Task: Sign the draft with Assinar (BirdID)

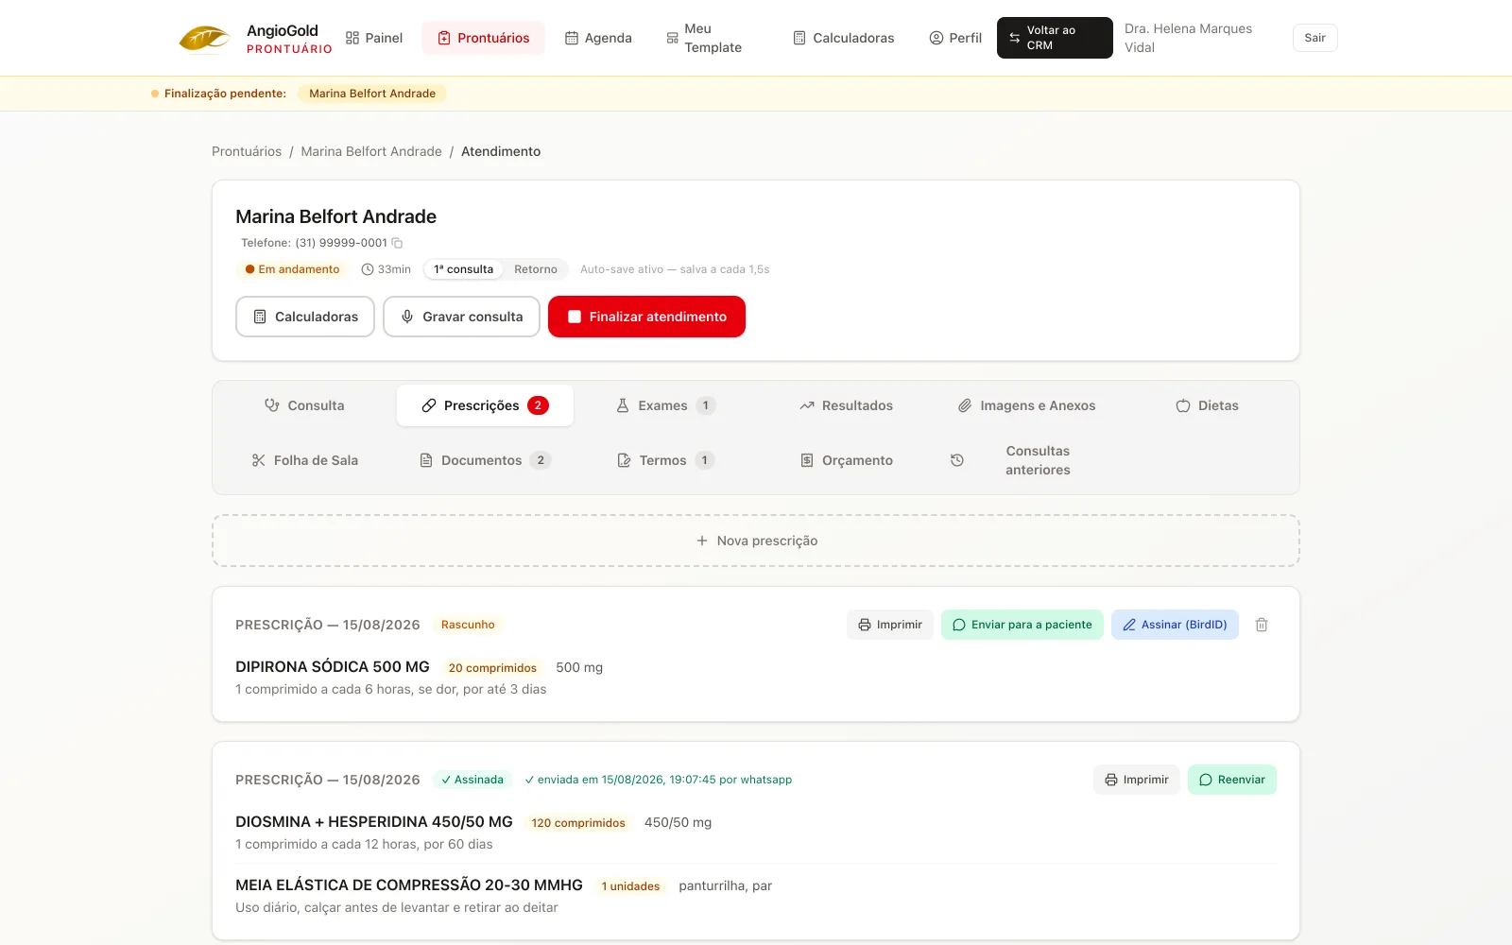Action: click(x=1175, y=625)
